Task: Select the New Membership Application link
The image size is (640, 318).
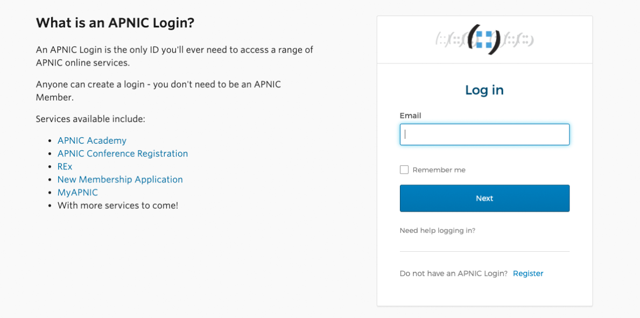Action: coord(120,180)
